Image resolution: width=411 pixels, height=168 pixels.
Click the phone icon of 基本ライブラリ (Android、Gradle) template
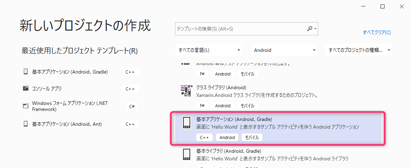pos(186,154)
